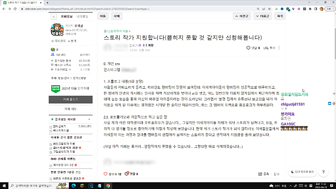Click the 카페관리 manage link

tap(58, 41)
